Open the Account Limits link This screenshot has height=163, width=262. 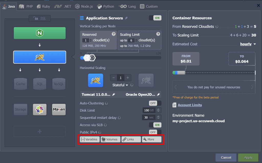coord(190,105)
